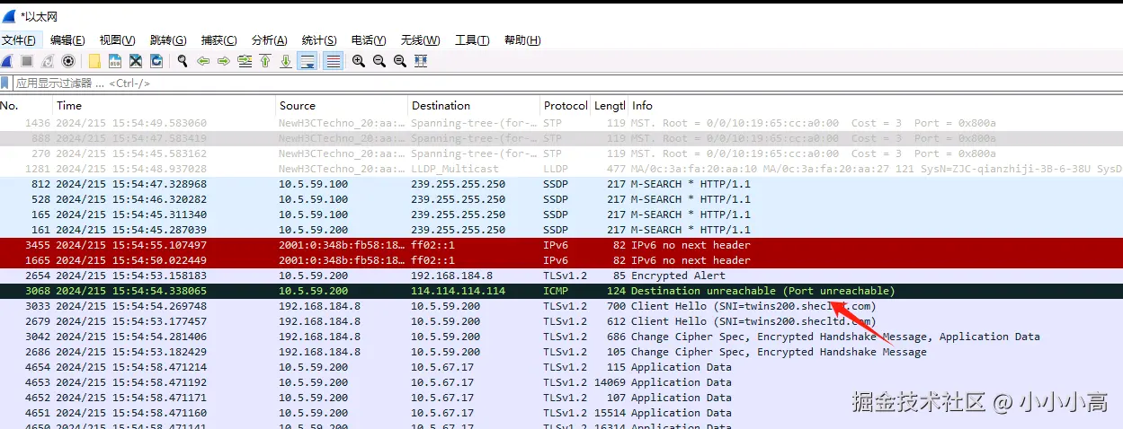Viewport: 1123px width, 429px height.
Task: Open the 分析(A) menu
Action: point(269,40)
